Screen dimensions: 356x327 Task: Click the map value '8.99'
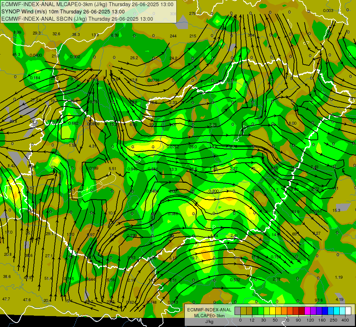click(17, 32)
